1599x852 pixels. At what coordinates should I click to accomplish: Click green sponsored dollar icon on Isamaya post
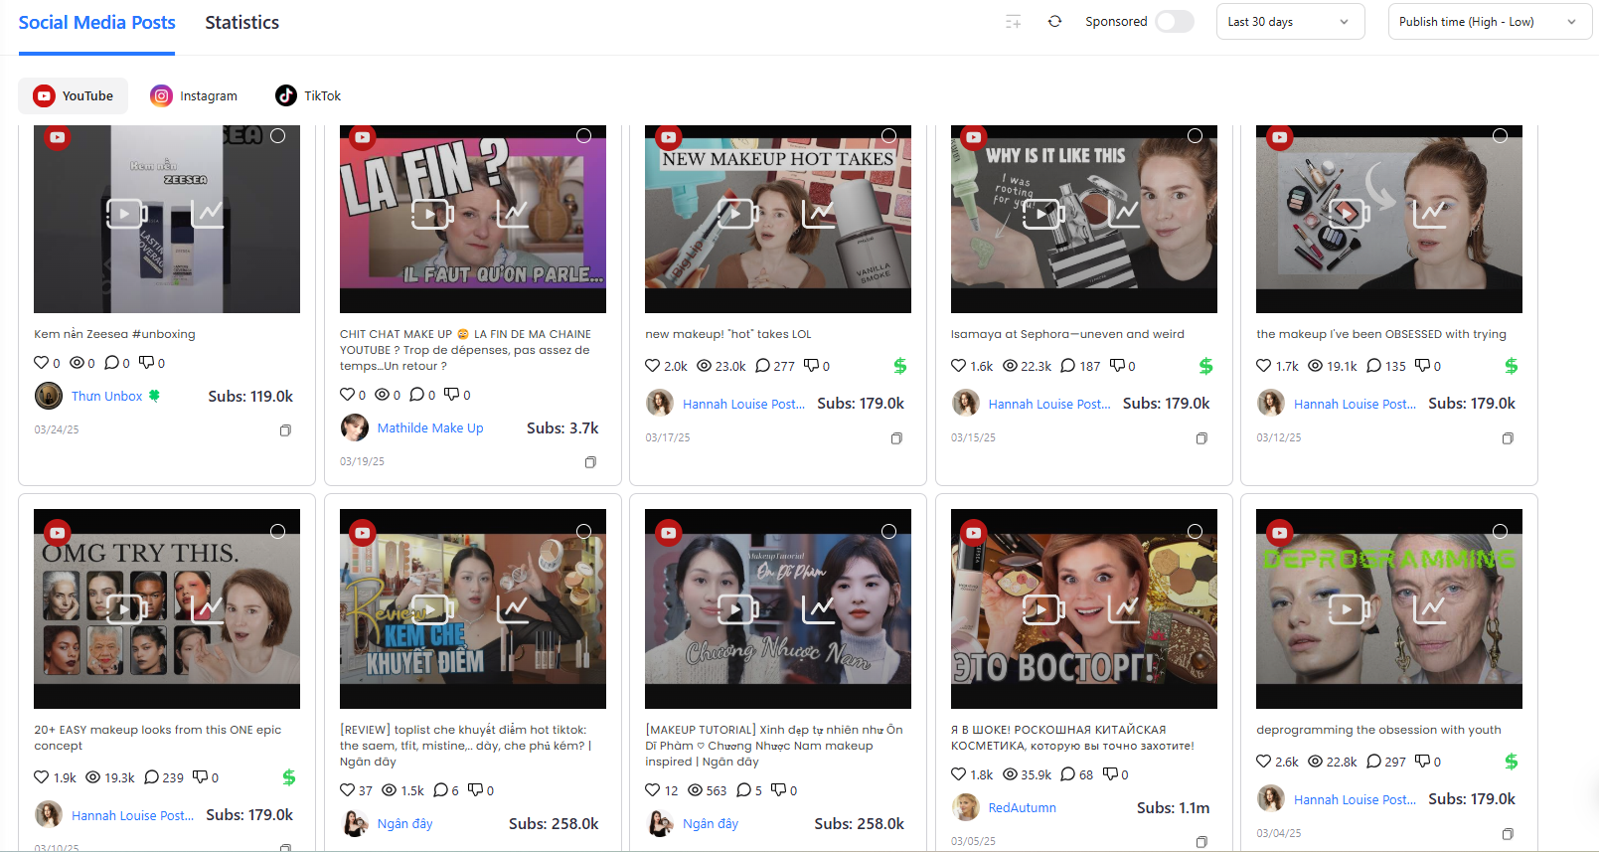pyautogui.click(x=1205, y=366)
